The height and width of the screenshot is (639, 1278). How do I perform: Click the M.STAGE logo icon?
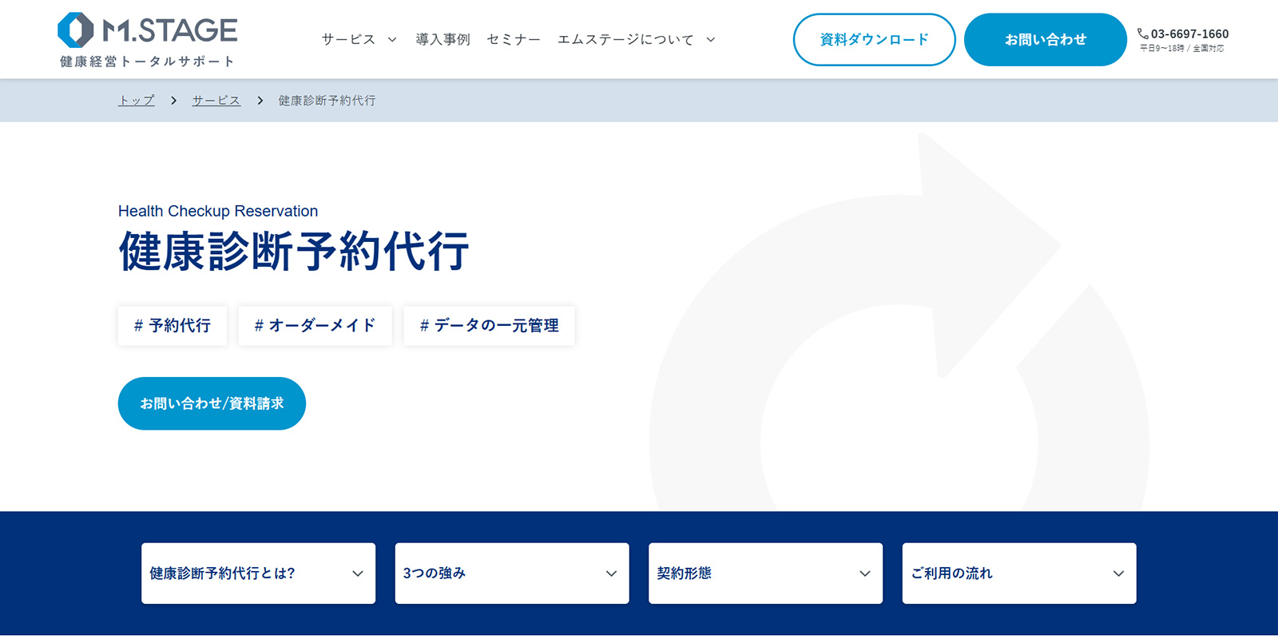76,30
